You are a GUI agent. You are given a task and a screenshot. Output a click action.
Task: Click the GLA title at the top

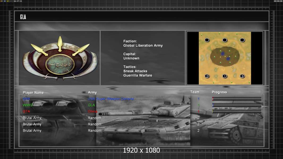[x=23, y=17]
